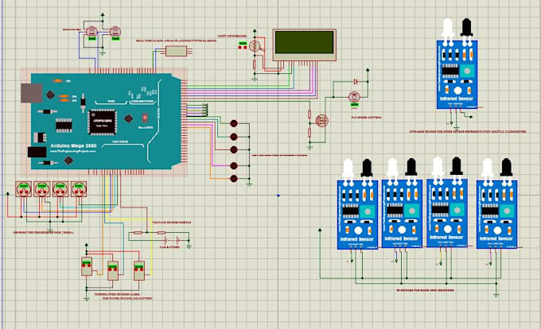Select the leftmost LM35 temperature sensor
The height and width of the screenshot is (329, 541).
[87, 266]
